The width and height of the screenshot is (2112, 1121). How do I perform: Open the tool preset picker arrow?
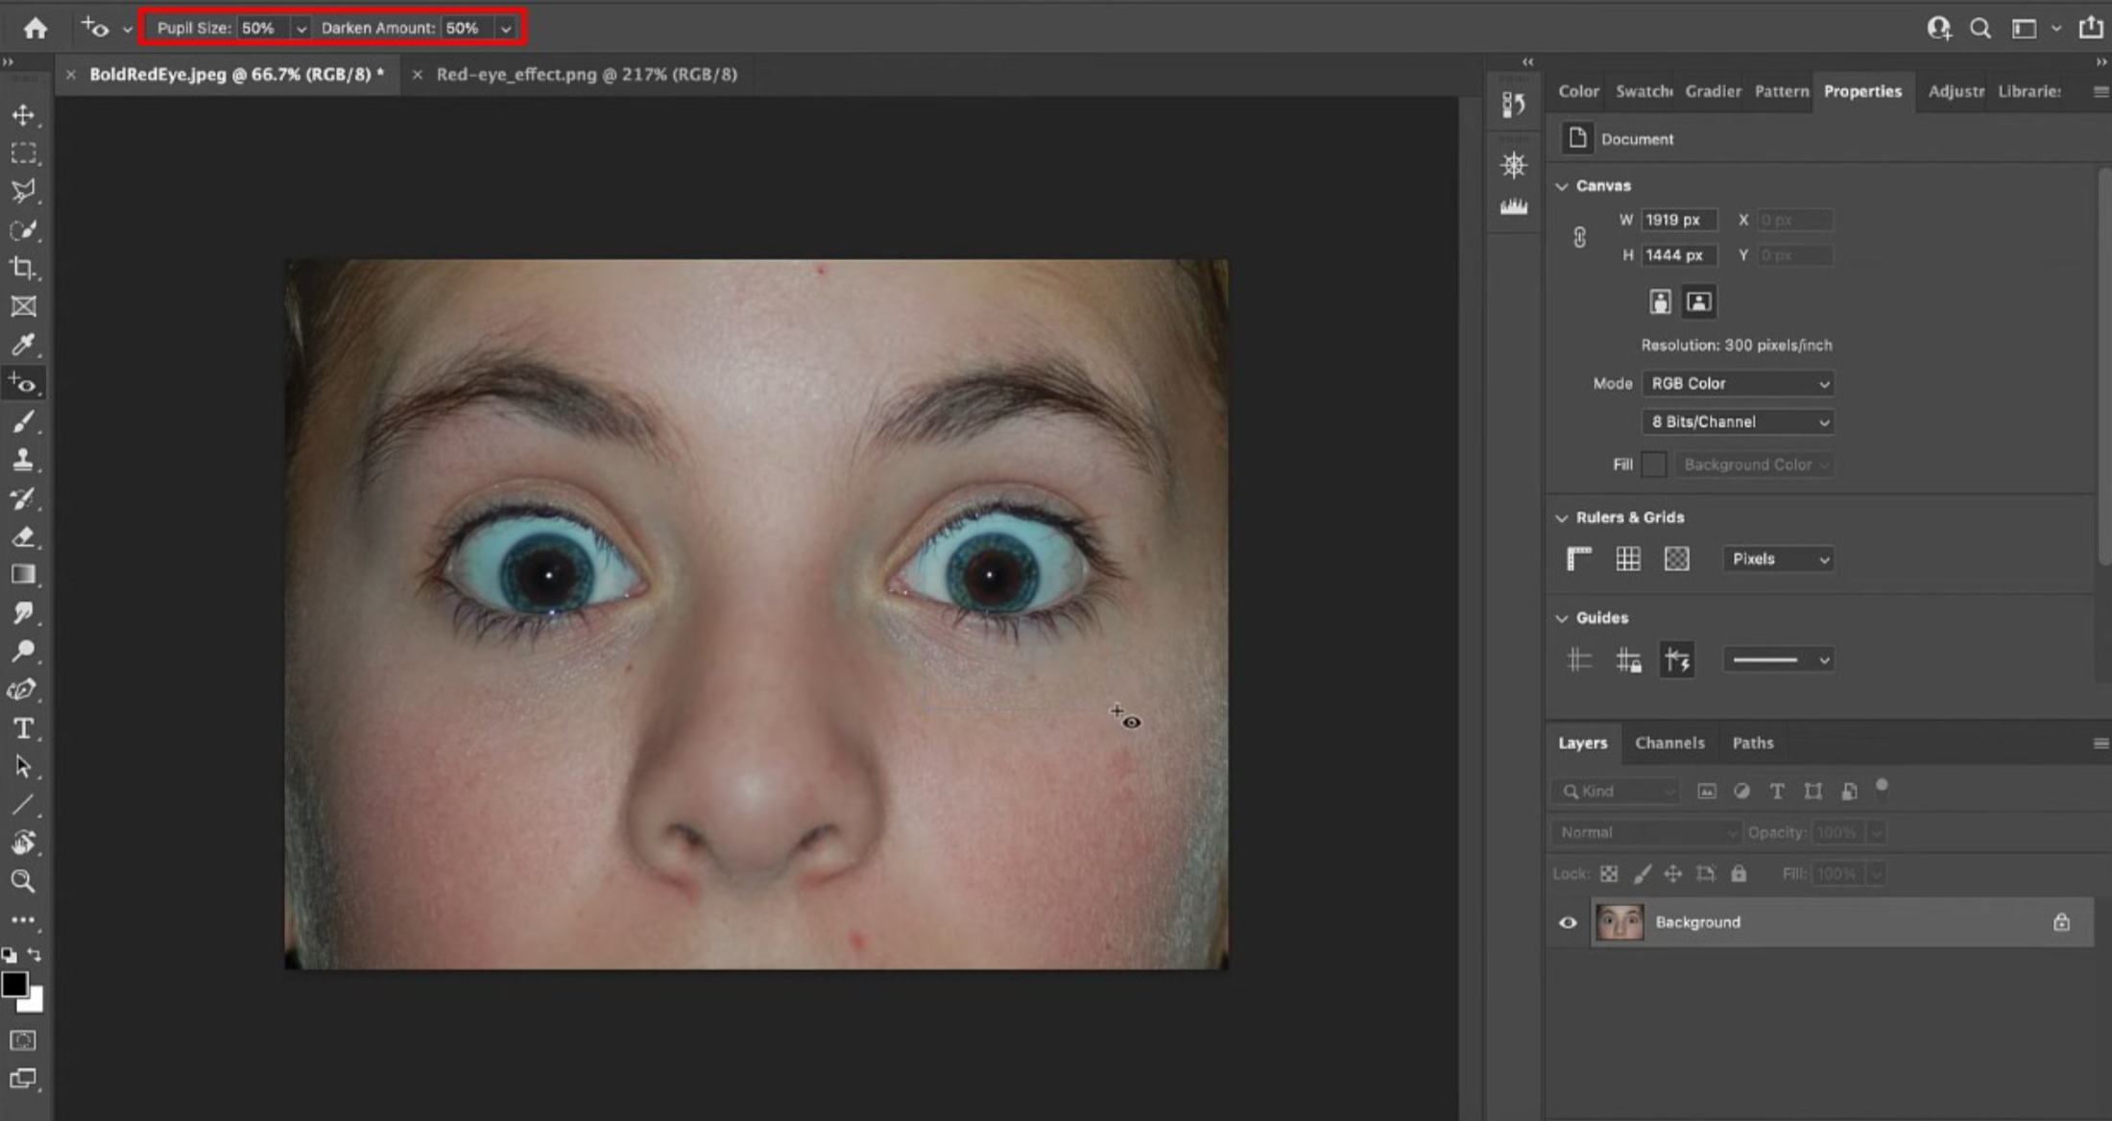pos(127,29)
